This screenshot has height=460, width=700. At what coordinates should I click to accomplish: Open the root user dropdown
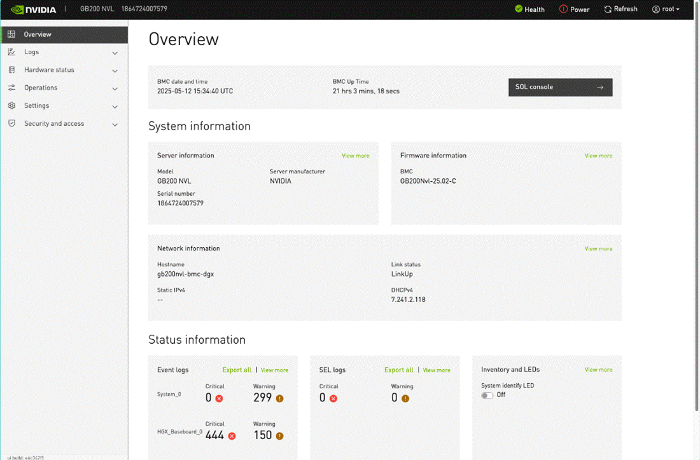point(666,9)
